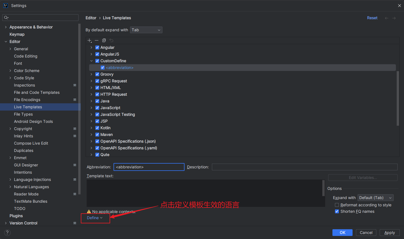The height and width of the screenshot is (239, 404).
Task: Click the Reset link
Action: [372, 18]
